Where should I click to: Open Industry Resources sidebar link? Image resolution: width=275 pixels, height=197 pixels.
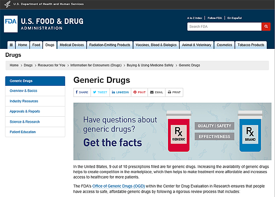35,101
